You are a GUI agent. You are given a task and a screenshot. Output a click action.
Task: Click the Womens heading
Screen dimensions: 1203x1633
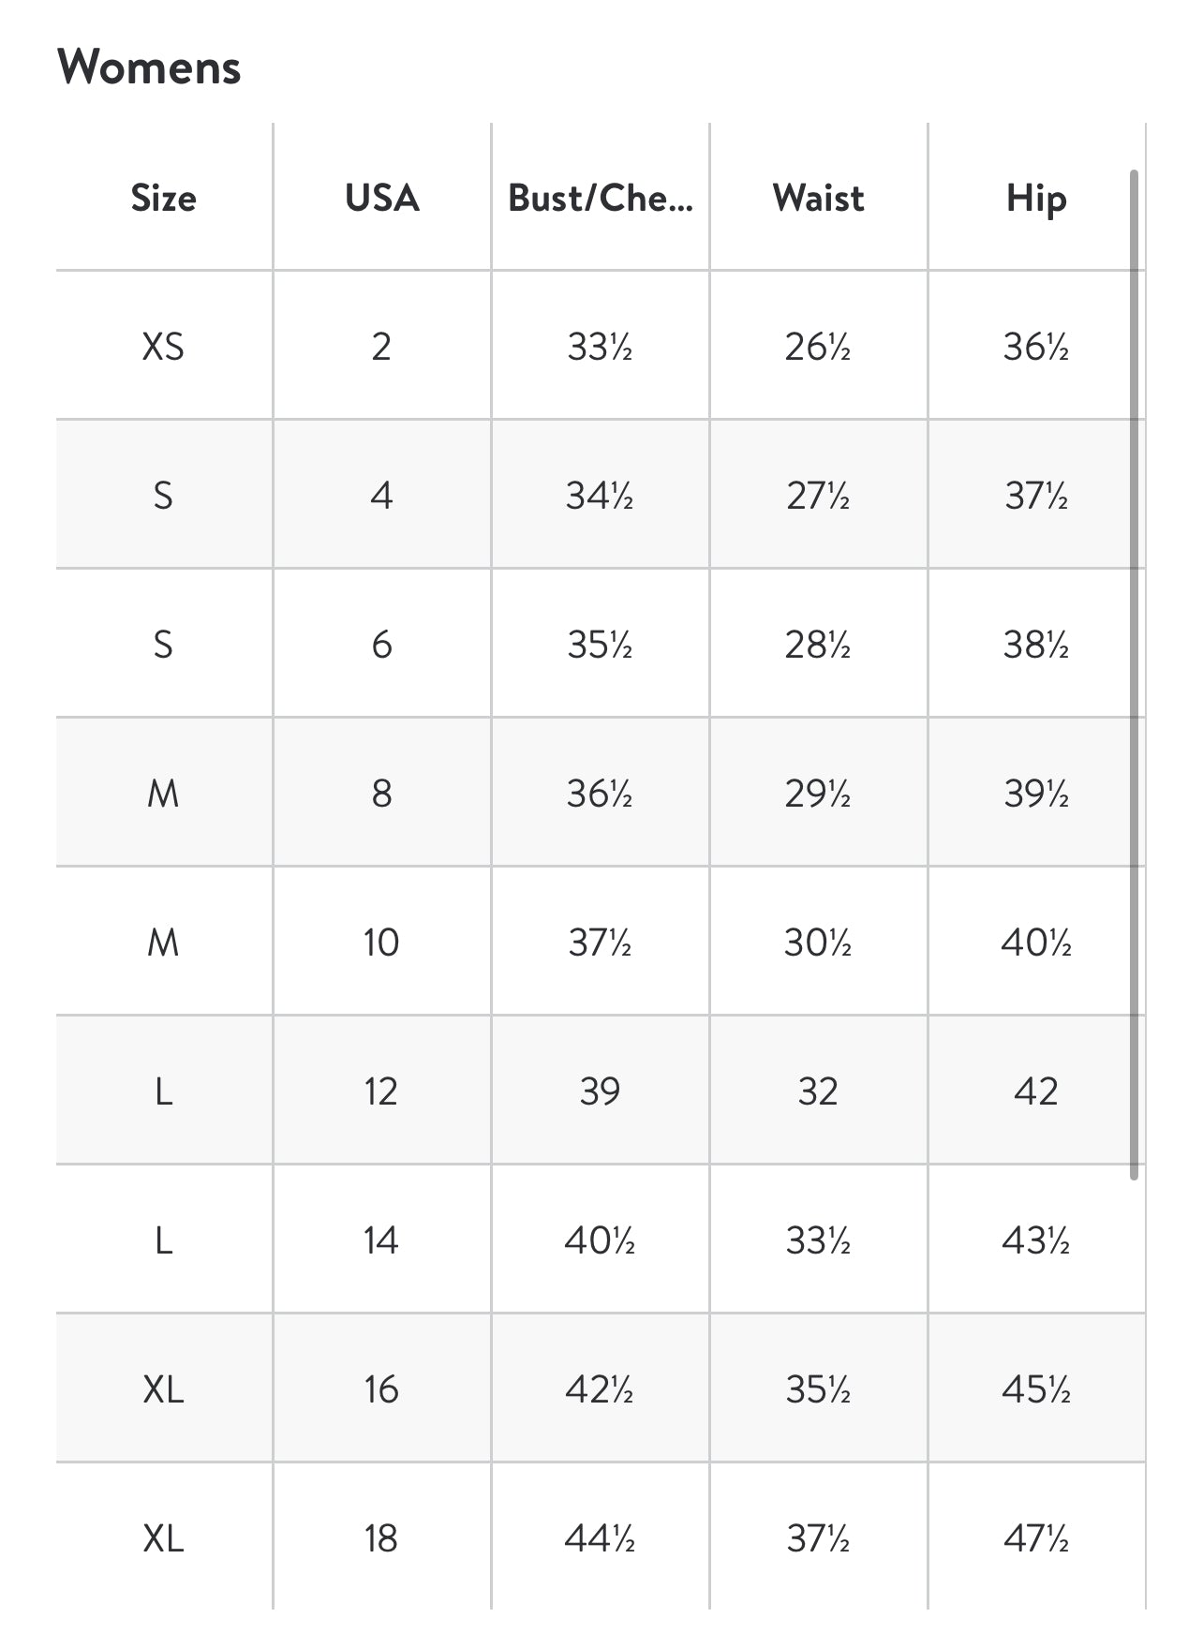coord(149,67)
